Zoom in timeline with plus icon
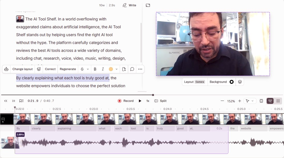284x158 pixels. [240, 101]
